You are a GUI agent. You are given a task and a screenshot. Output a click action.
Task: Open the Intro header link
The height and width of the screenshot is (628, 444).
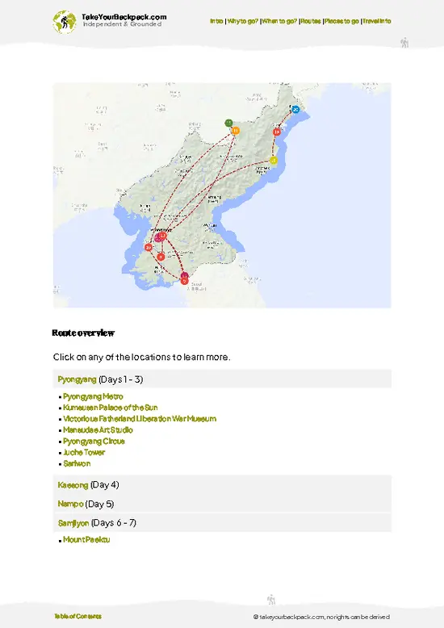click(216, 21)
